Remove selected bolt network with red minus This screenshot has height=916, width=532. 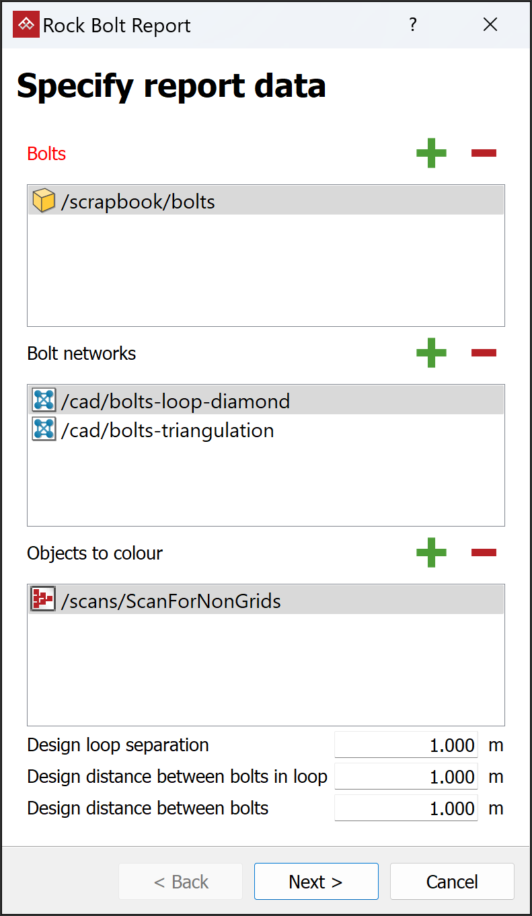point(484,353)
